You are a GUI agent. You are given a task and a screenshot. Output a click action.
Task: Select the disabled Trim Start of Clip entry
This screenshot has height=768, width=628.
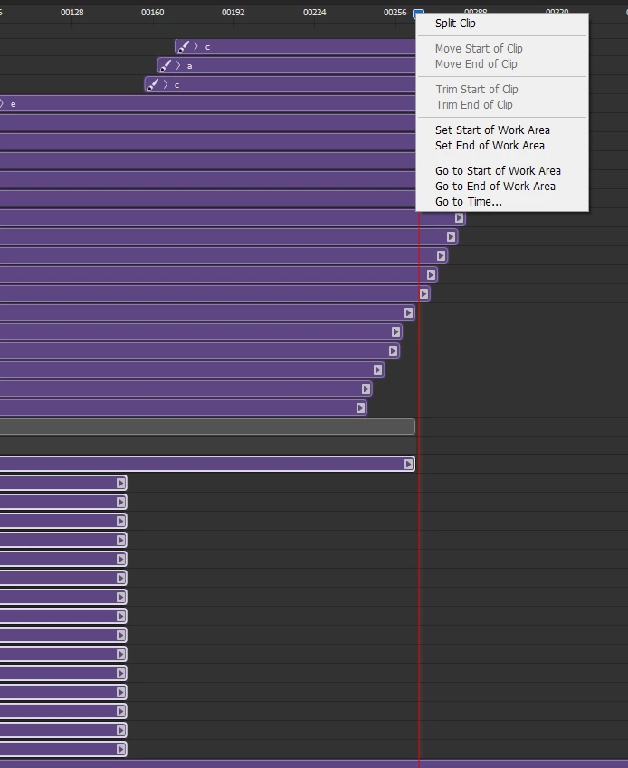477,89
